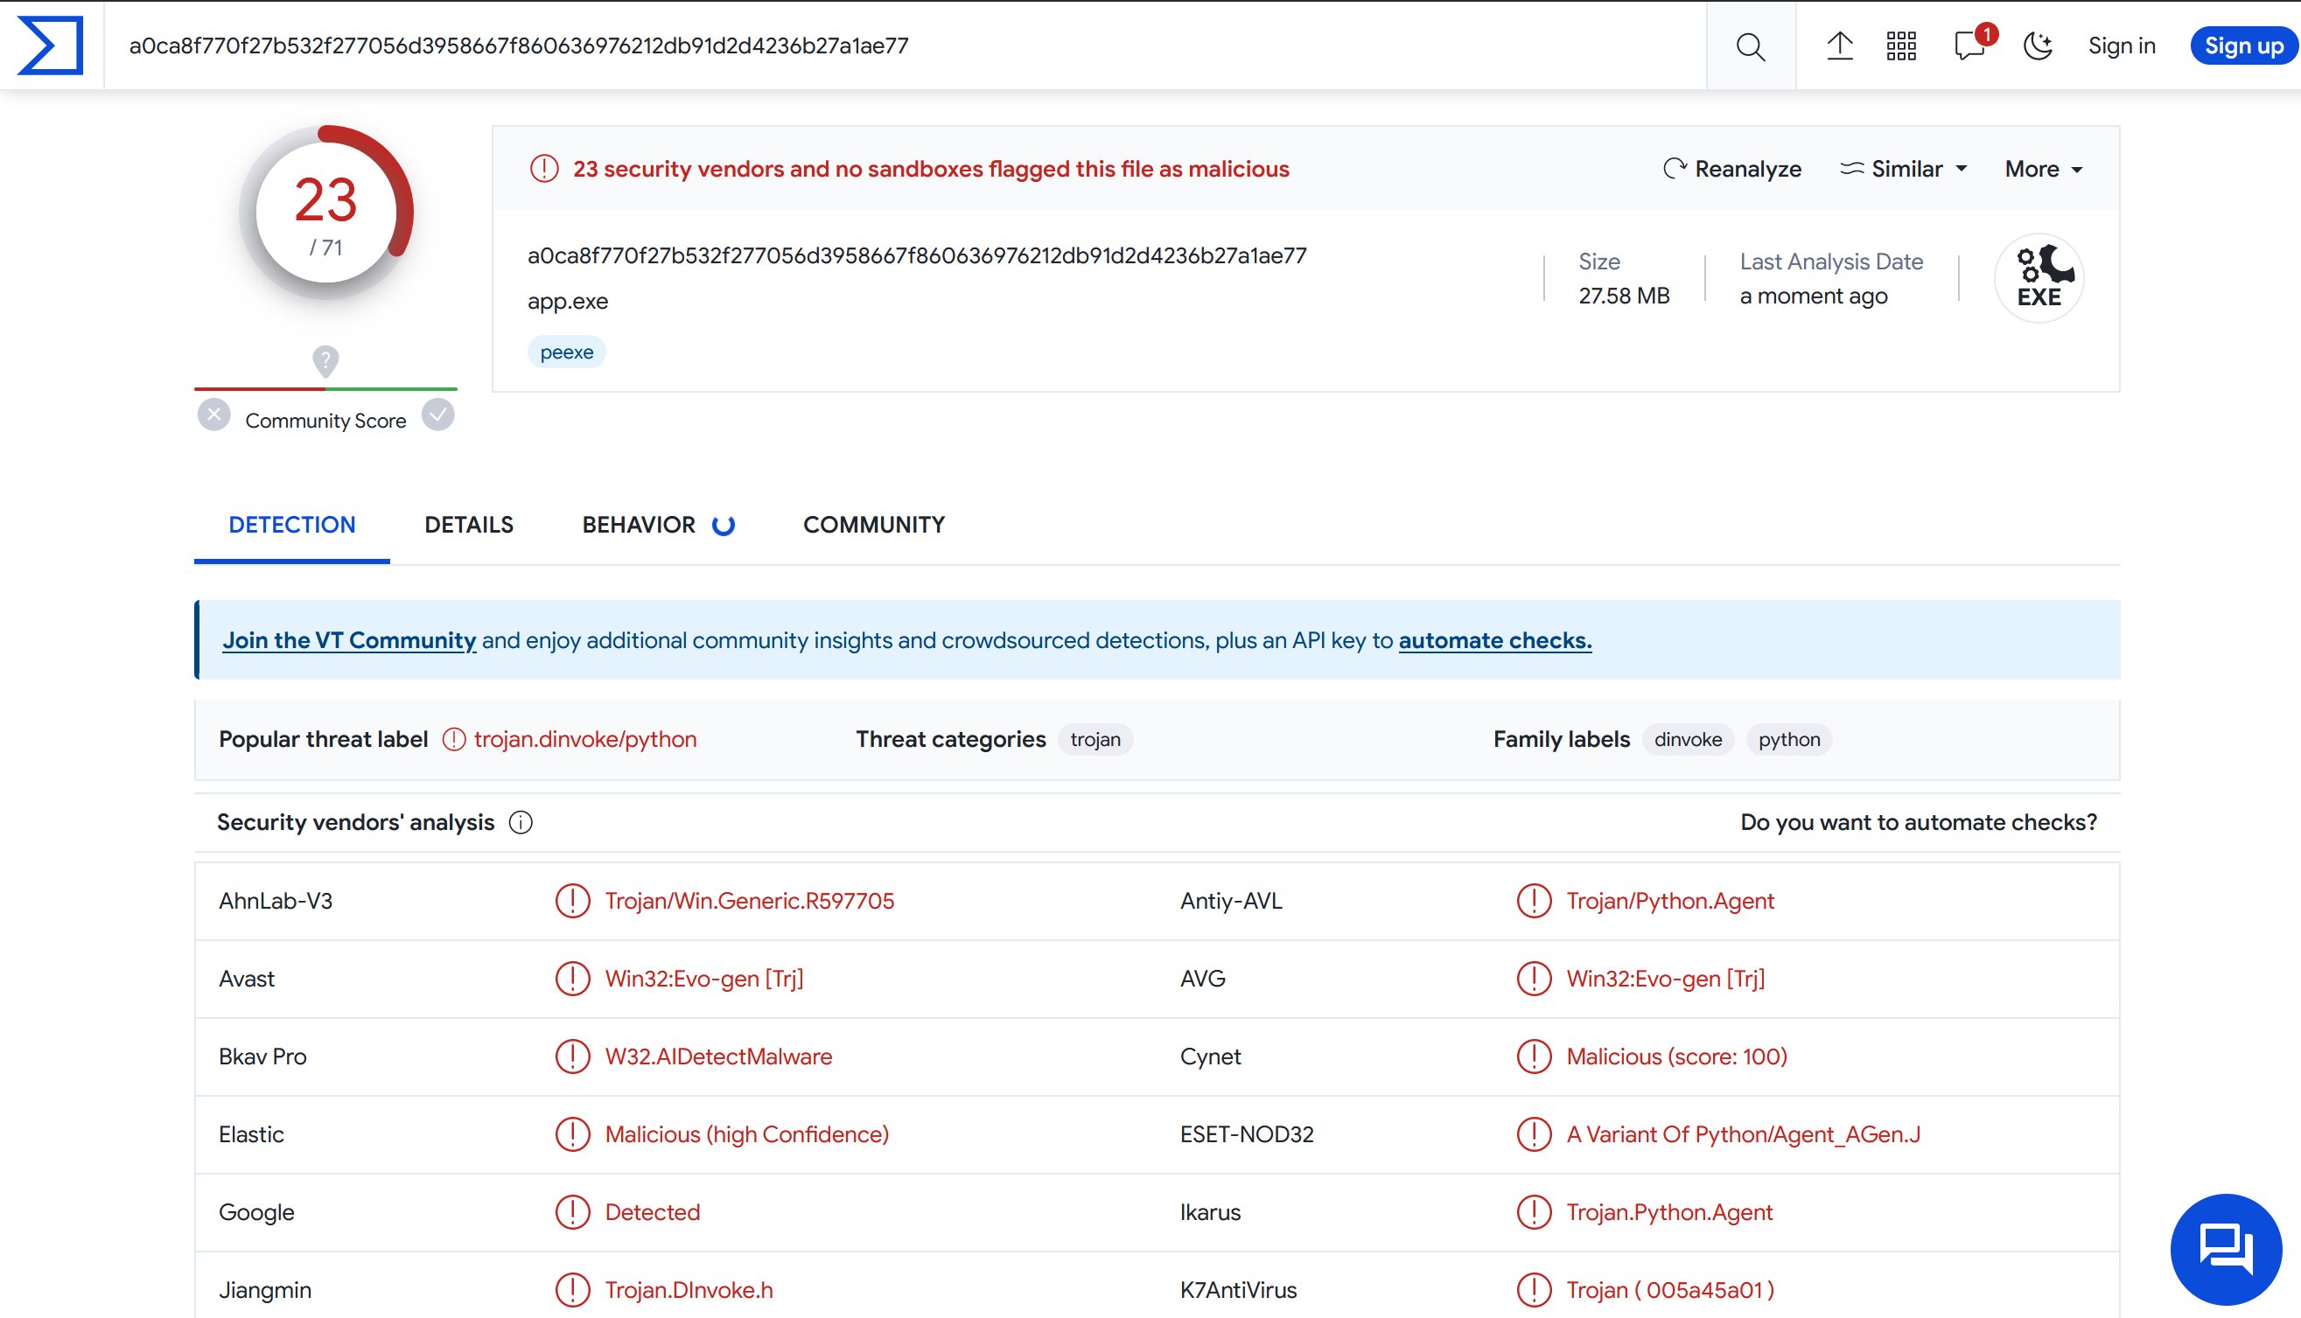
Task: Click the alert icon in the malicious banner
Action: click(544, 169)
